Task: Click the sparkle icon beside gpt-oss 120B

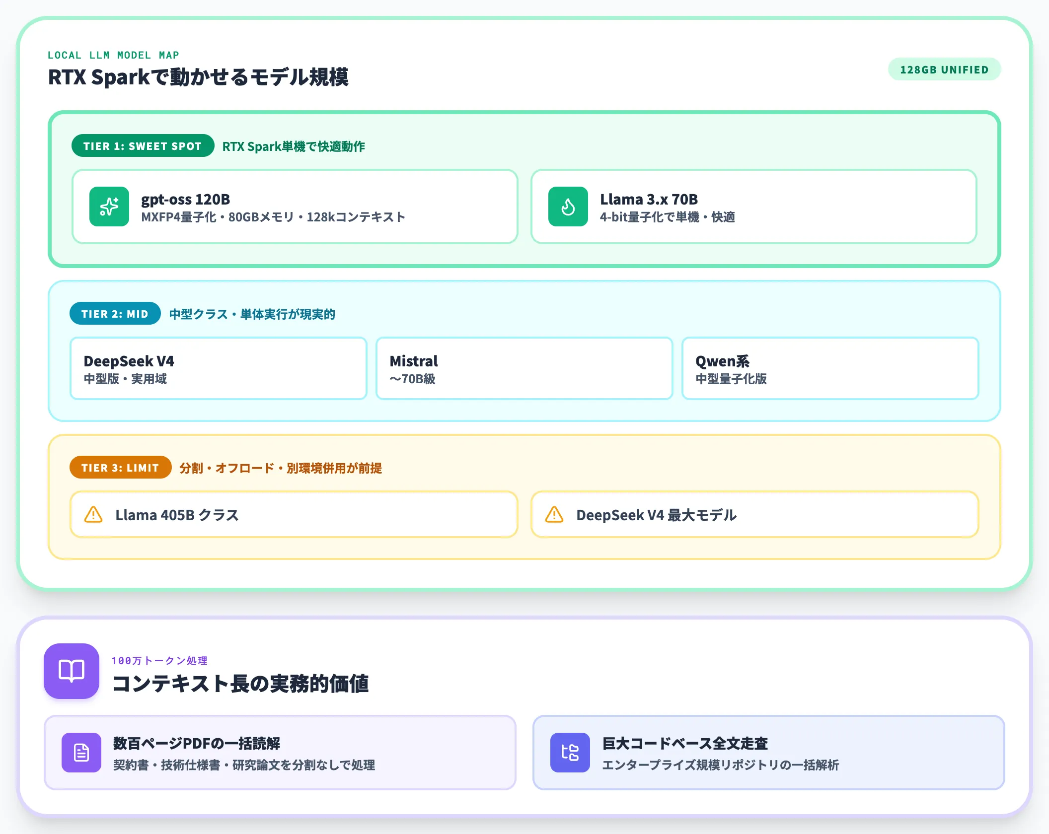Action: (x=109, y=207)
